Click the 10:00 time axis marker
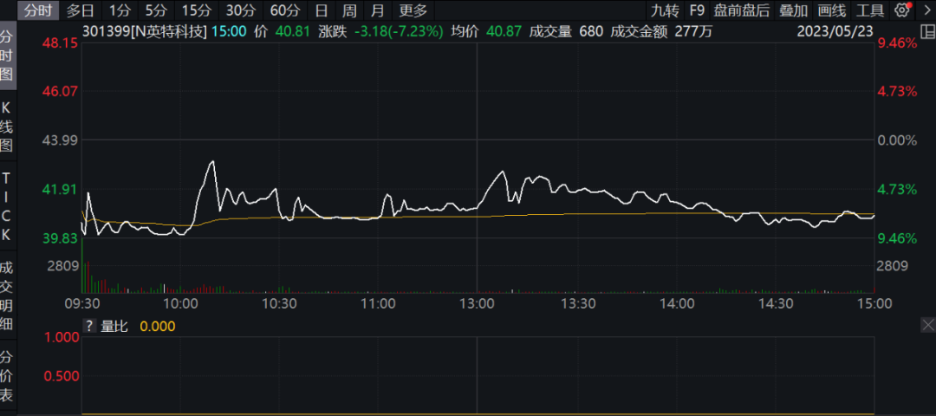Viewport: 936px width, 416px height. pyautogui.click(x=180, y=304)
